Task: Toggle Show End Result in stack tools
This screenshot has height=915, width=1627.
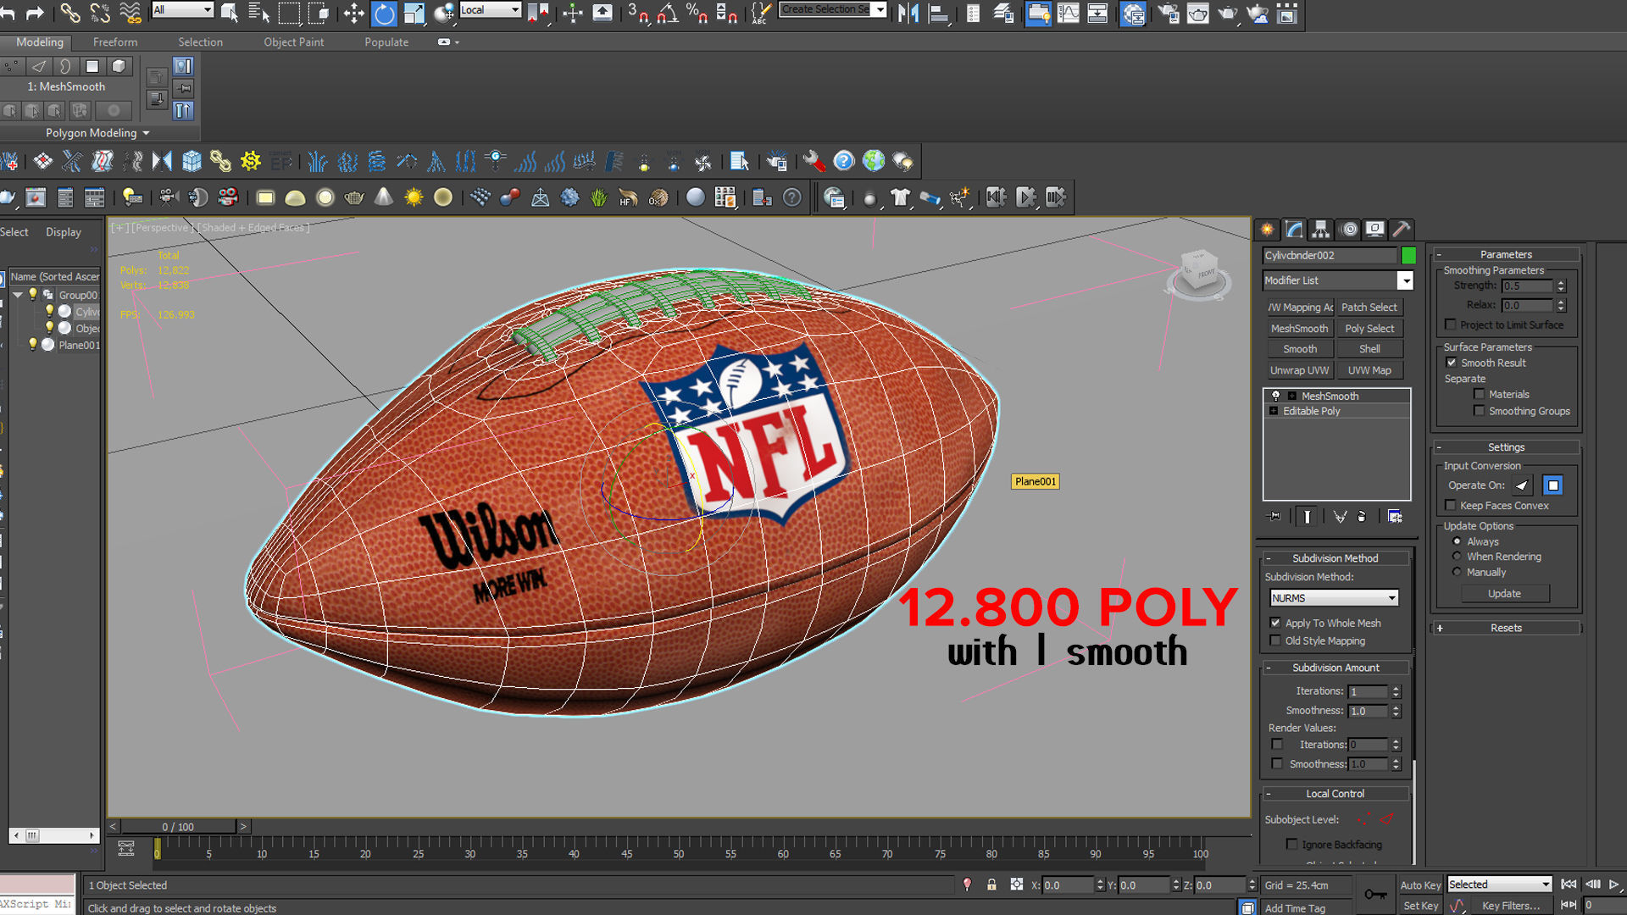Action: point(1307,516)
